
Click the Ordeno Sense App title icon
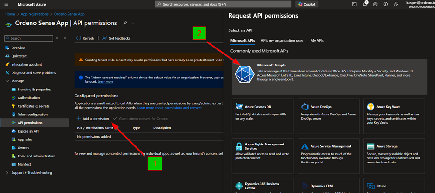pos(9,24)
